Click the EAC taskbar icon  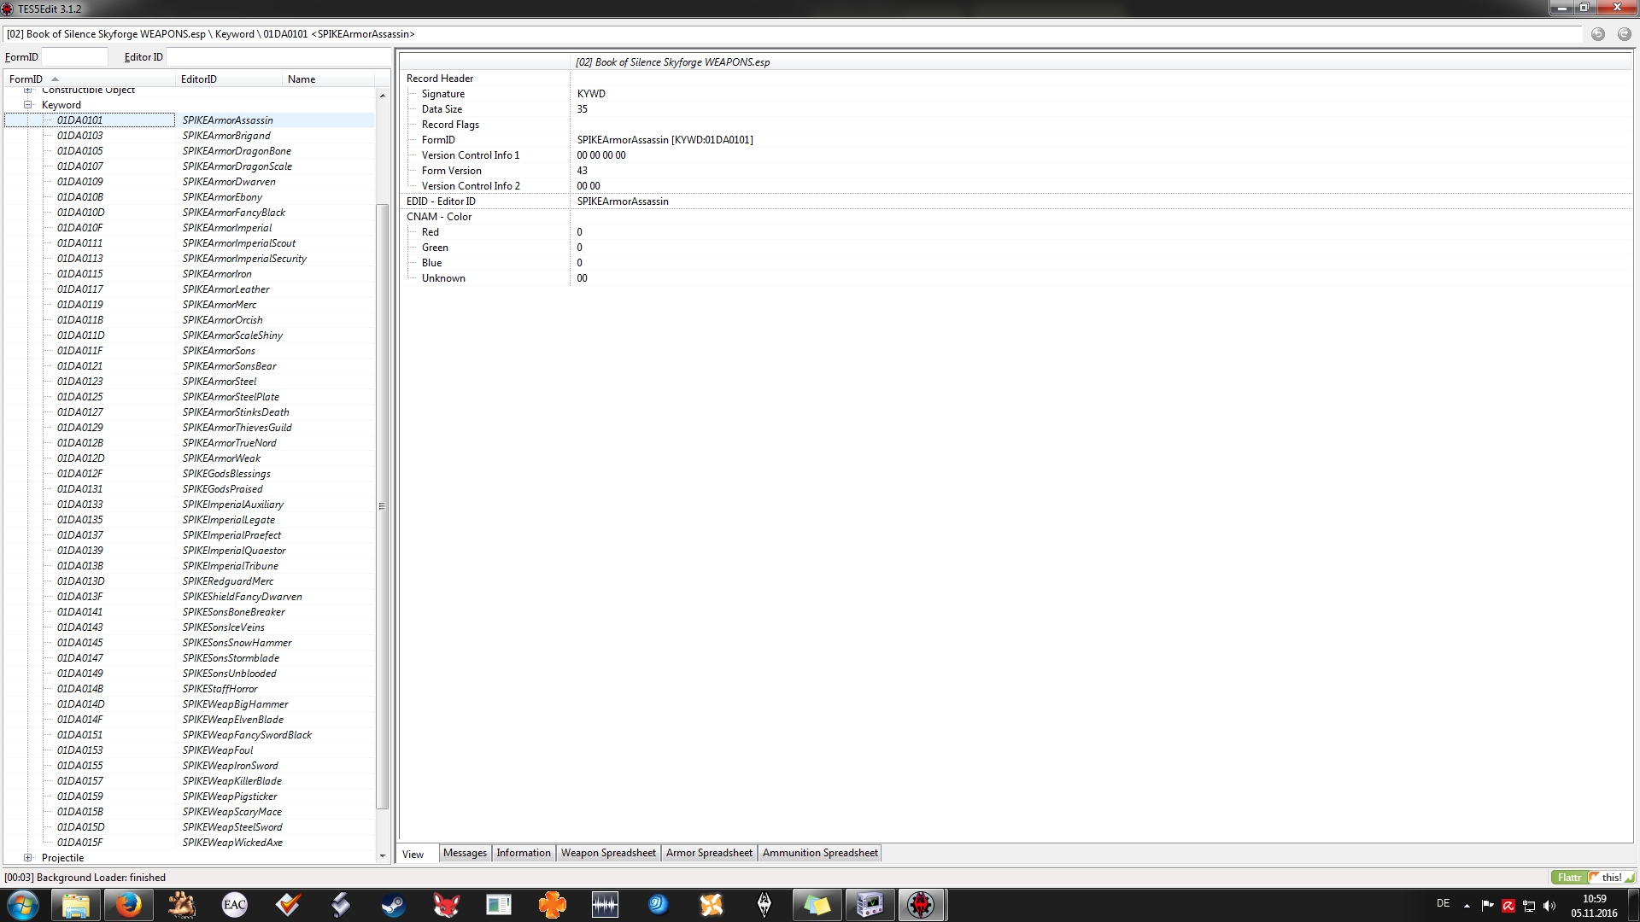(234, 905)
